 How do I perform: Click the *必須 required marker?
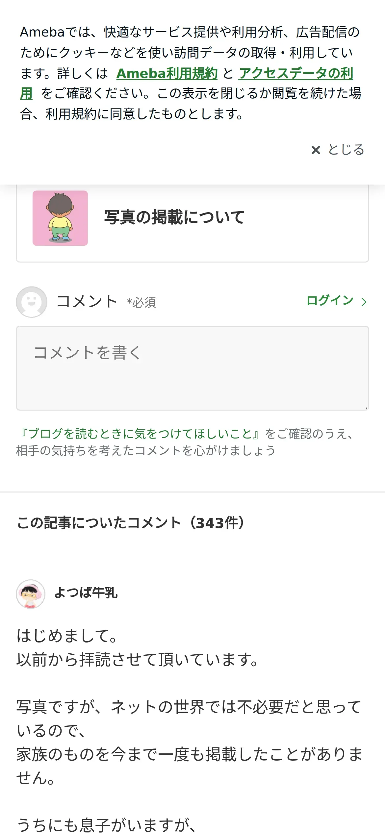point(141,302)
